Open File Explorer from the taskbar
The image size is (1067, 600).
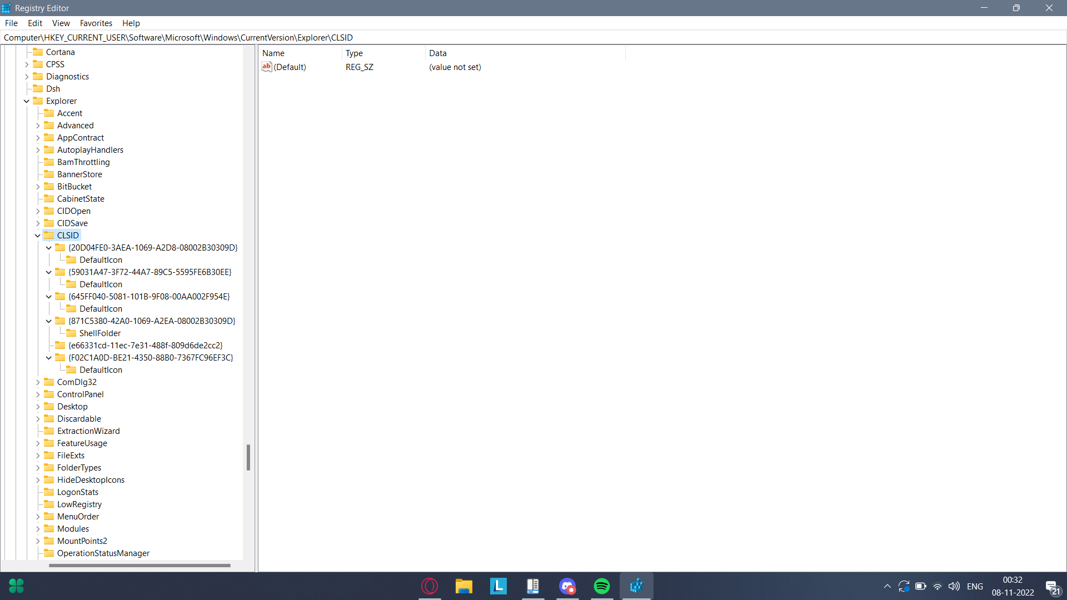click(x=464, y=586)
